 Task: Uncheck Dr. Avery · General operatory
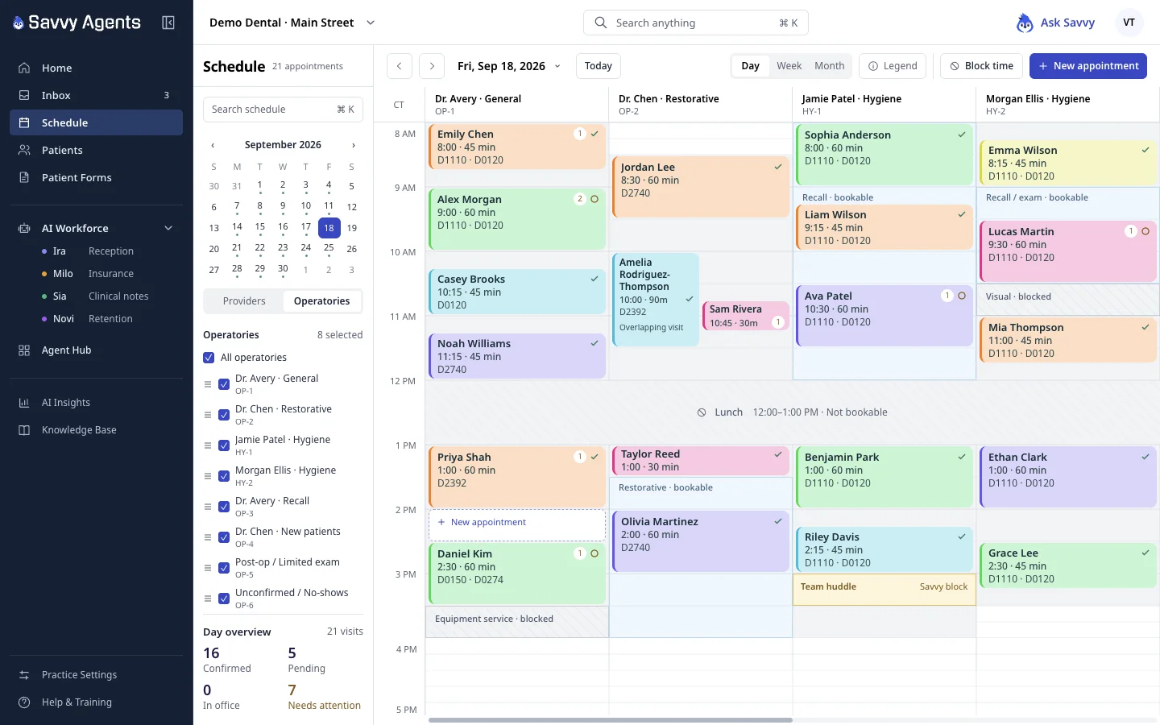(224, 384)
